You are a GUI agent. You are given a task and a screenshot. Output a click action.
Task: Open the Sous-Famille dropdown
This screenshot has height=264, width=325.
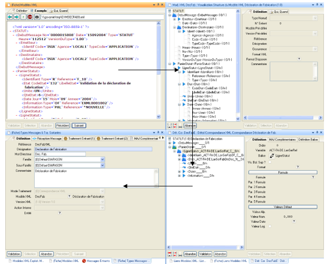pyautogui.click(x=102, y=165)
